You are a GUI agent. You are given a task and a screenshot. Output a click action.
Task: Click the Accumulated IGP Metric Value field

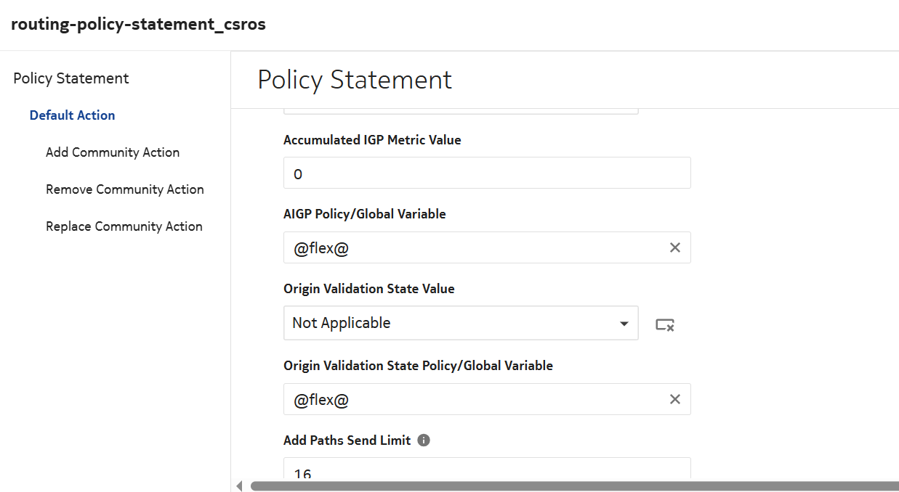[x=486, y=173]
